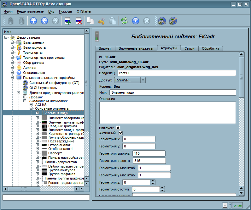Increase the Геометрия:z spinner value
The image size is (251, 210).
[x=153, y=181]
